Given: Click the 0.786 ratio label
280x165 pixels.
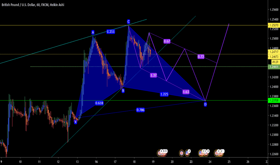Looking at the screenshot, I should click(141, 110).
